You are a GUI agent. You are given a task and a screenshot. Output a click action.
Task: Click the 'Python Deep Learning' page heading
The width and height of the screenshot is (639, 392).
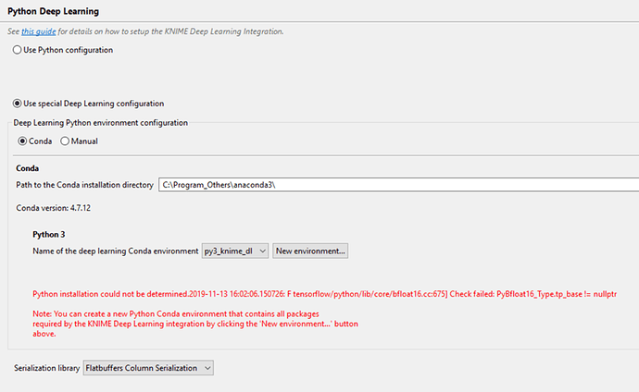point(53,11)
